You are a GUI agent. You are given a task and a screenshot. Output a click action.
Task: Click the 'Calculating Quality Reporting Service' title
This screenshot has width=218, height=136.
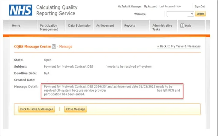point(57,10)
